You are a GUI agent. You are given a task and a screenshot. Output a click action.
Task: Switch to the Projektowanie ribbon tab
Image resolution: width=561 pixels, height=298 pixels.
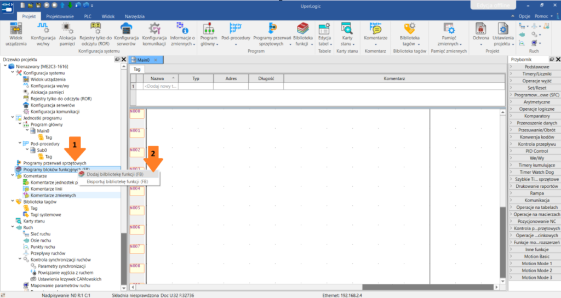60,16
